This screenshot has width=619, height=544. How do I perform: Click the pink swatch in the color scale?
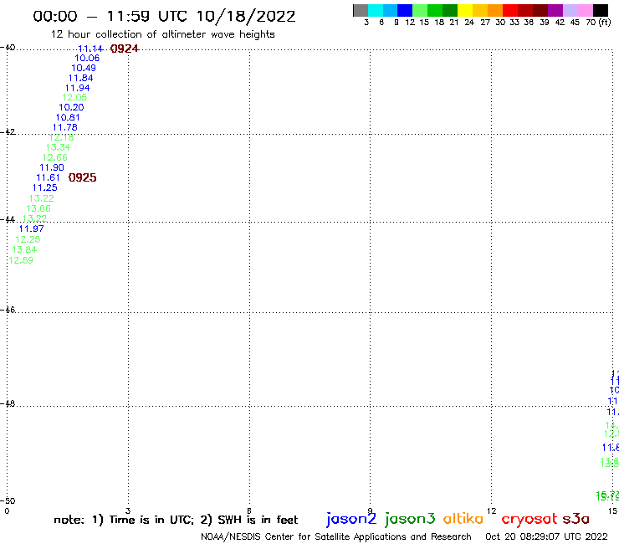coord(586,10)
